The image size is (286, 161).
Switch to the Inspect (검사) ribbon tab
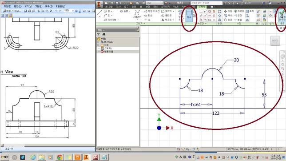[119, 7]
